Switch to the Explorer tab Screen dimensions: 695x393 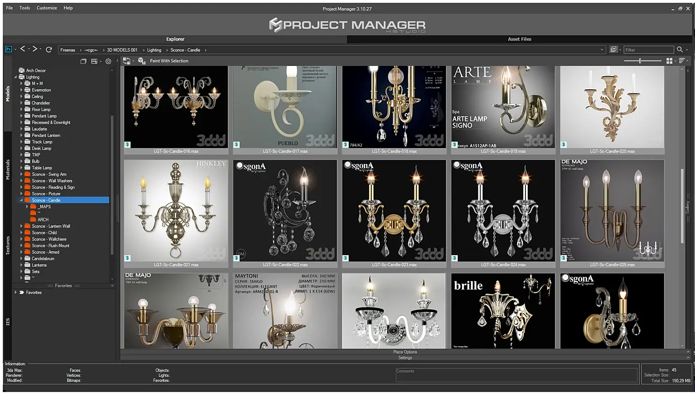coord(175,39)
